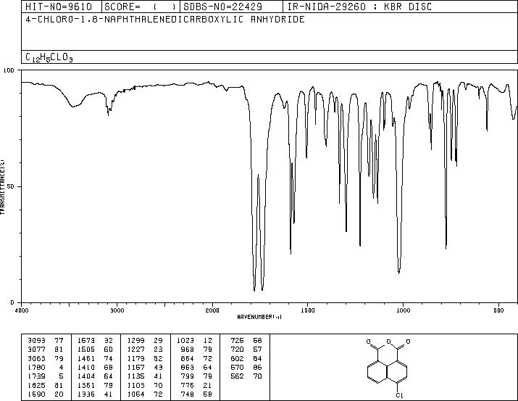The width and height of the screenshot is (518, 401).
Task: Click the 500 tick label on x-axis
Action: [499, 310]
